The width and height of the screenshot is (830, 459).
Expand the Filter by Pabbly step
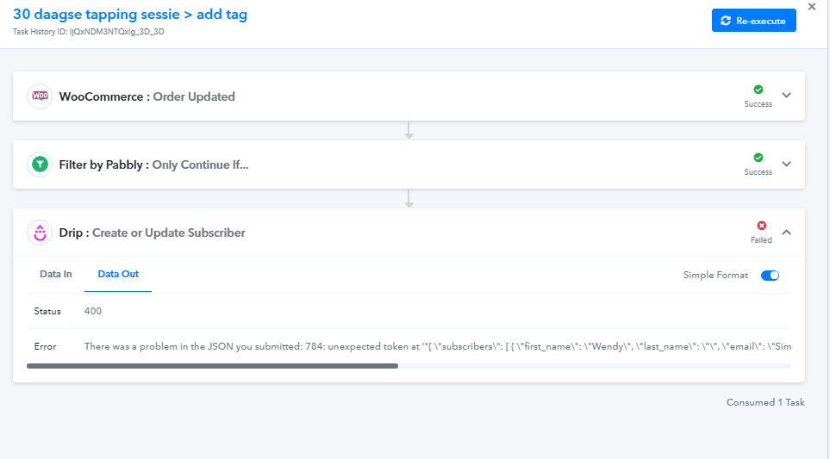(787, 164)
